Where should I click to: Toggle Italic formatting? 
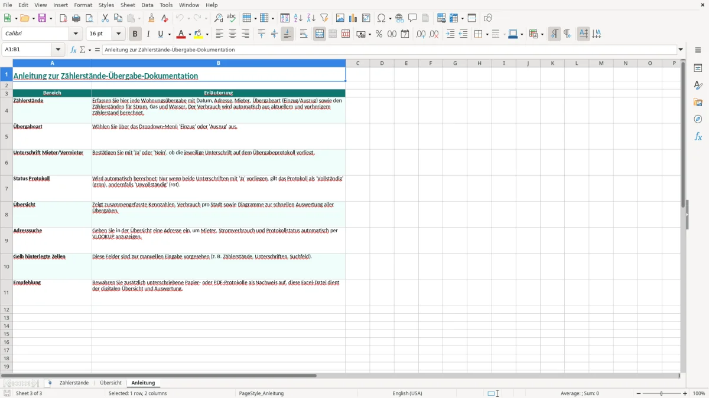coord(148,34)
